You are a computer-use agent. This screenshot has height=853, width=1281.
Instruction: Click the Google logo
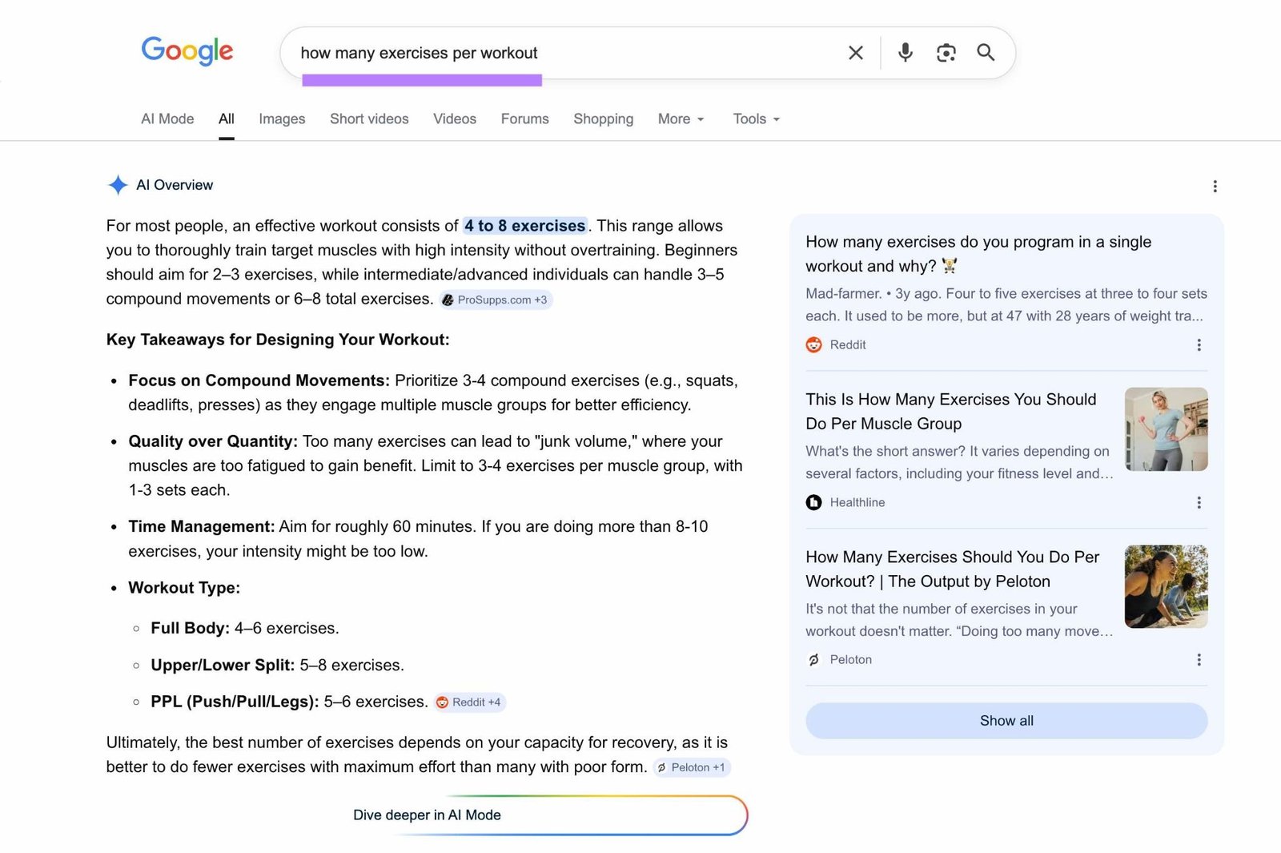187,51
